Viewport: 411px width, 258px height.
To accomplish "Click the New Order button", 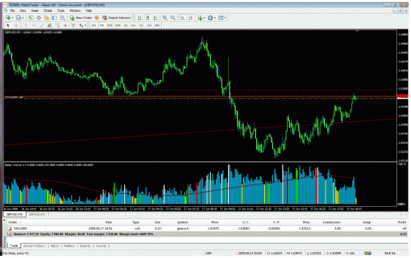I will pos(81,18).
